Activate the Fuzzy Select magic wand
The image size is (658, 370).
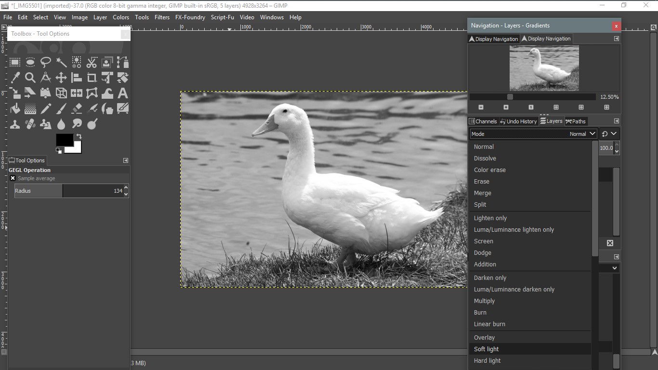(61, 62)
